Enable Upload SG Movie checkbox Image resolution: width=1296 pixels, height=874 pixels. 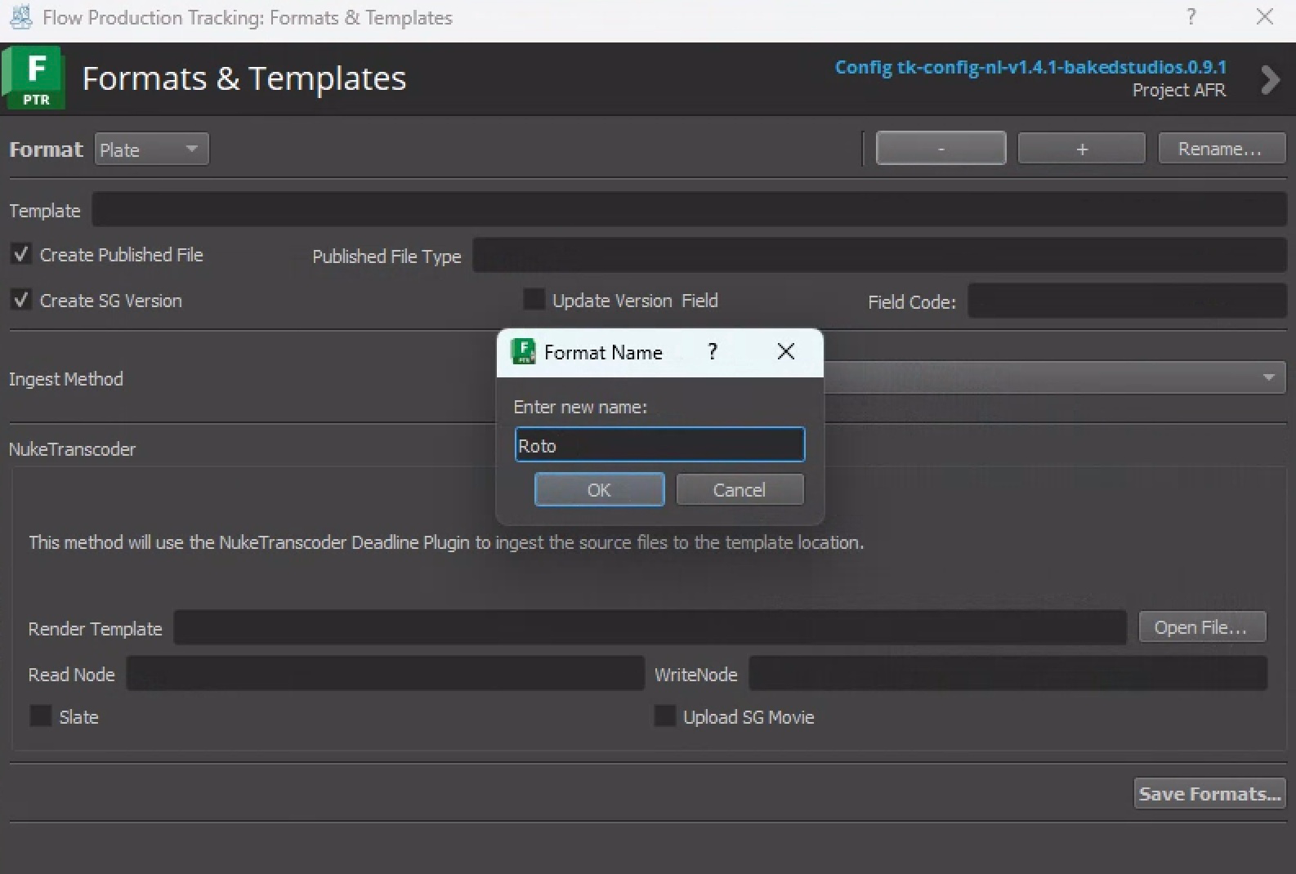click(x=665, y=716)
